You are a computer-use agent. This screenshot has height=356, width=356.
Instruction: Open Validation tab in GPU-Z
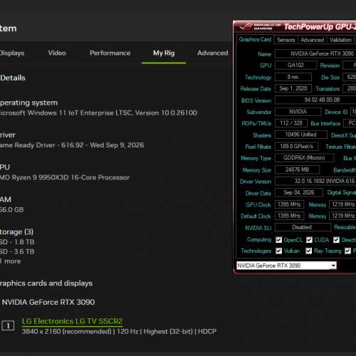tap(340, 40)
